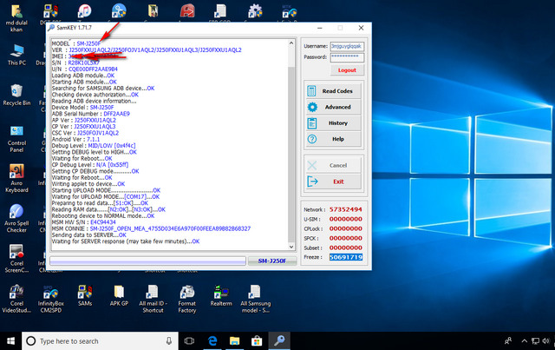Viewport: 555px width, 350px height.
Task: Click the SPCK code value
Action: coord(346,238)
